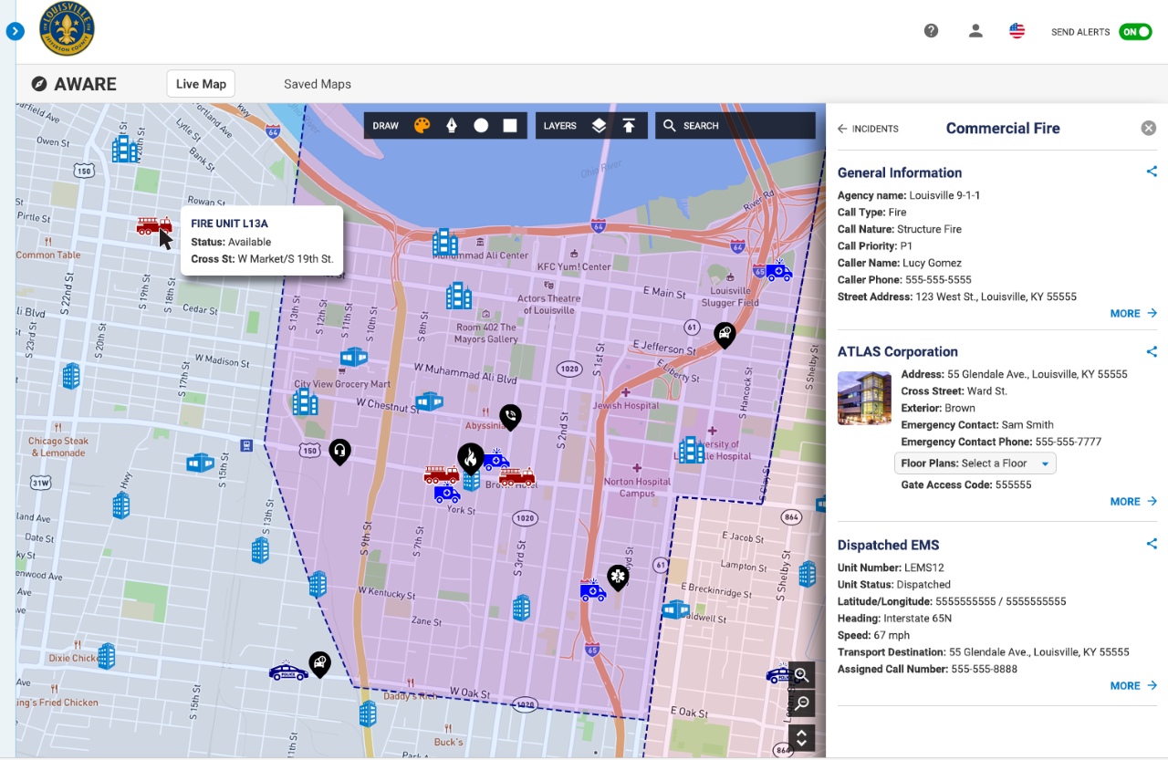Choose the circle shape draw tool
Image resolution: width=1168 pixels, height=760 pixels.
point(481,126)
